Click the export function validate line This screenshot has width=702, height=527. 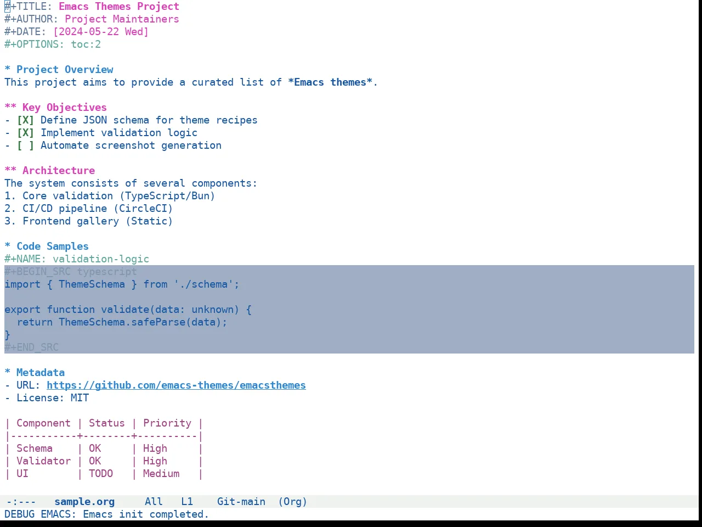point(128,310)
